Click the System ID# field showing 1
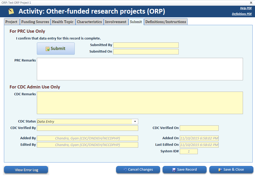The image size is (255, 179). pos(189,151)
